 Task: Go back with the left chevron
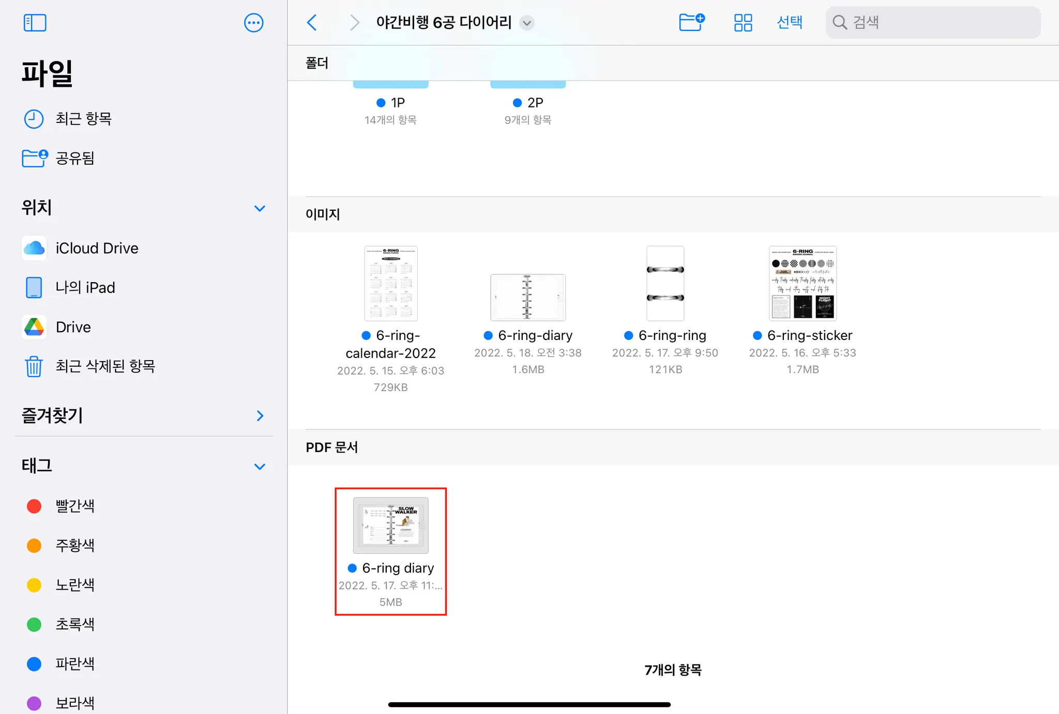click(x=312, y=23)
